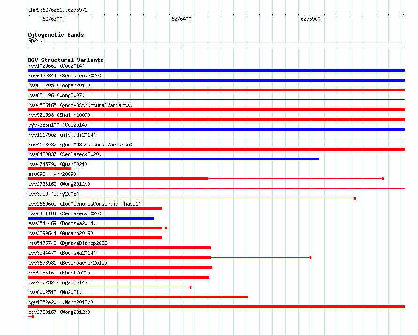418x335 pixels.
Task: Select the blue nsv6430844 variant bar
Action: [216, 80]
